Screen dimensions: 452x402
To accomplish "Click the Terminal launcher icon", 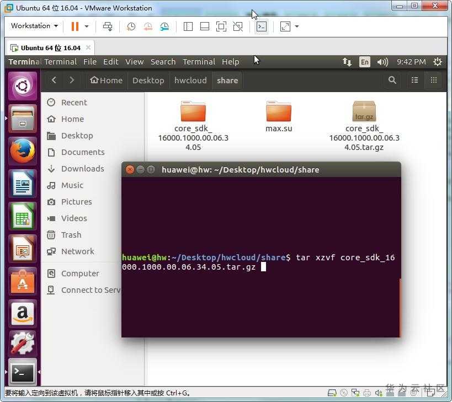I will (23, 372).
